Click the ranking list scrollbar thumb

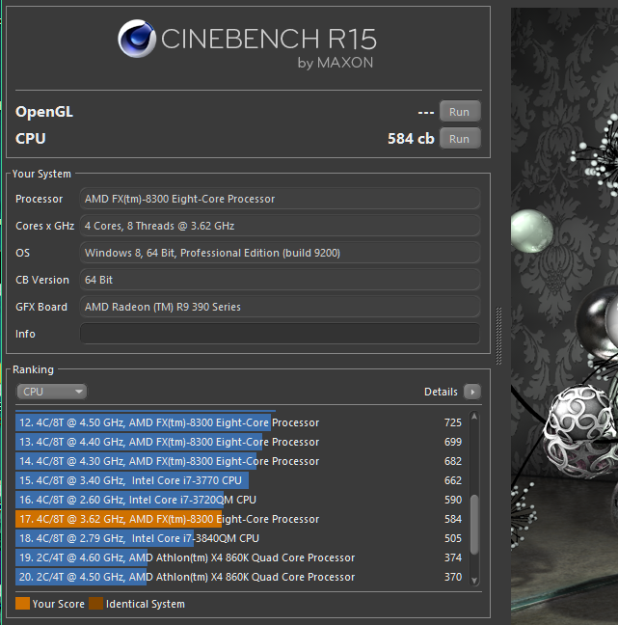coord(474,524)
